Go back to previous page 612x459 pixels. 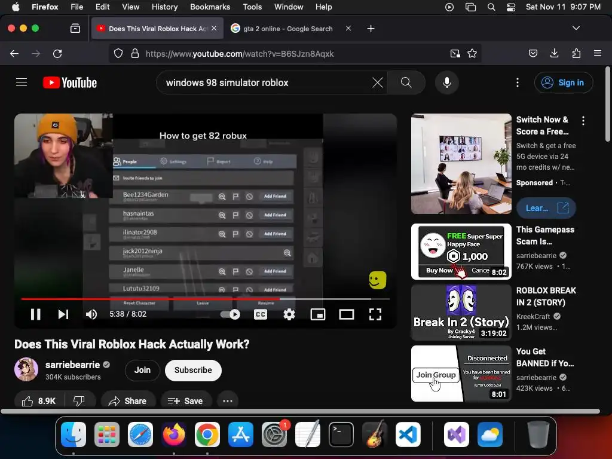(14, 53)
